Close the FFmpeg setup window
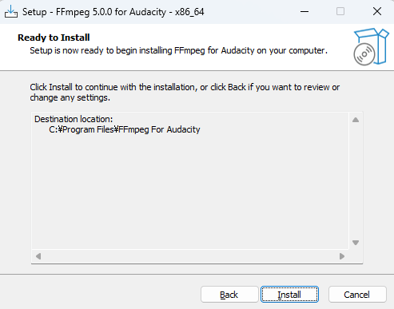Screen dimensions: 394x309 (377, 12)
